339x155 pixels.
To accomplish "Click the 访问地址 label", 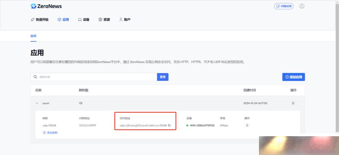I will point(125,118).
